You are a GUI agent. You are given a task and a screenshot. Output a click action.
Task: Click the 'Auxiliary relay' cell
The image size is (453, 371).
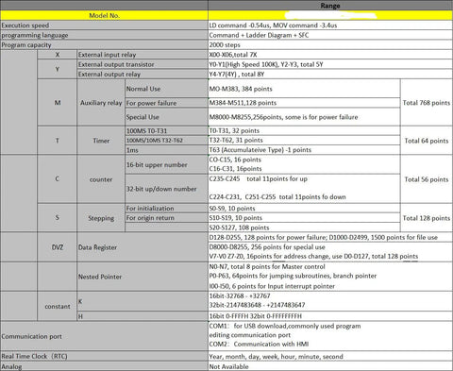pos(101,103)
